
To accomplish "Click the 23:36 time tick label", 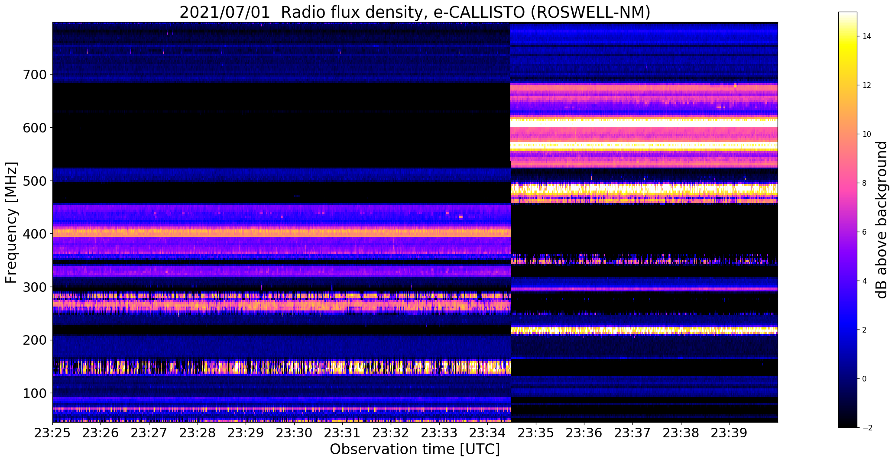I will pyautogui.click(x=584, y=433).
